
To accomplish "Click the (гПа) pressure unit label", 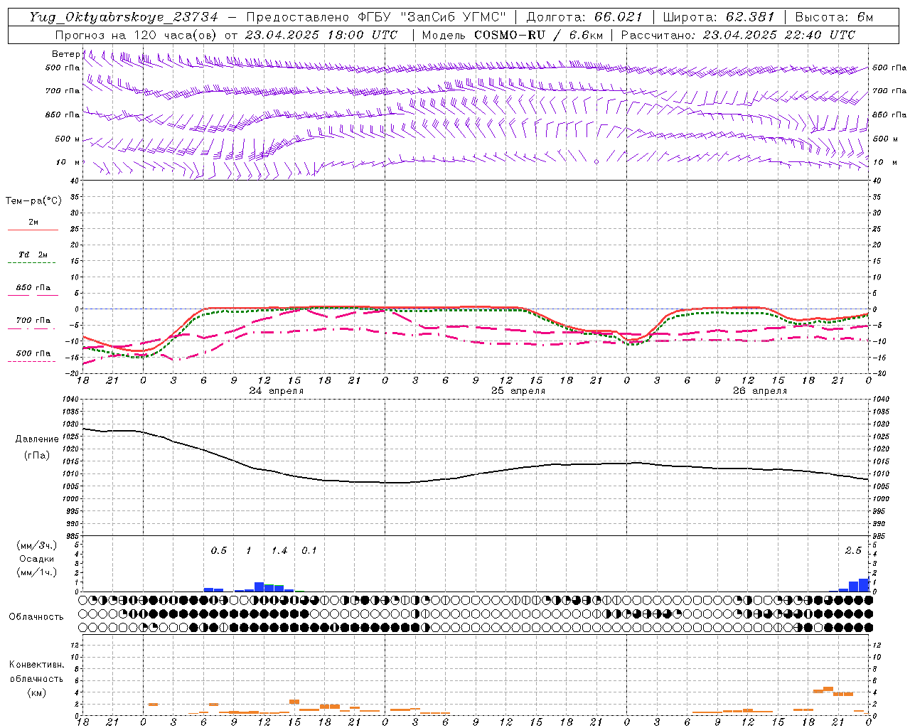I will click(x=37, y=455).
